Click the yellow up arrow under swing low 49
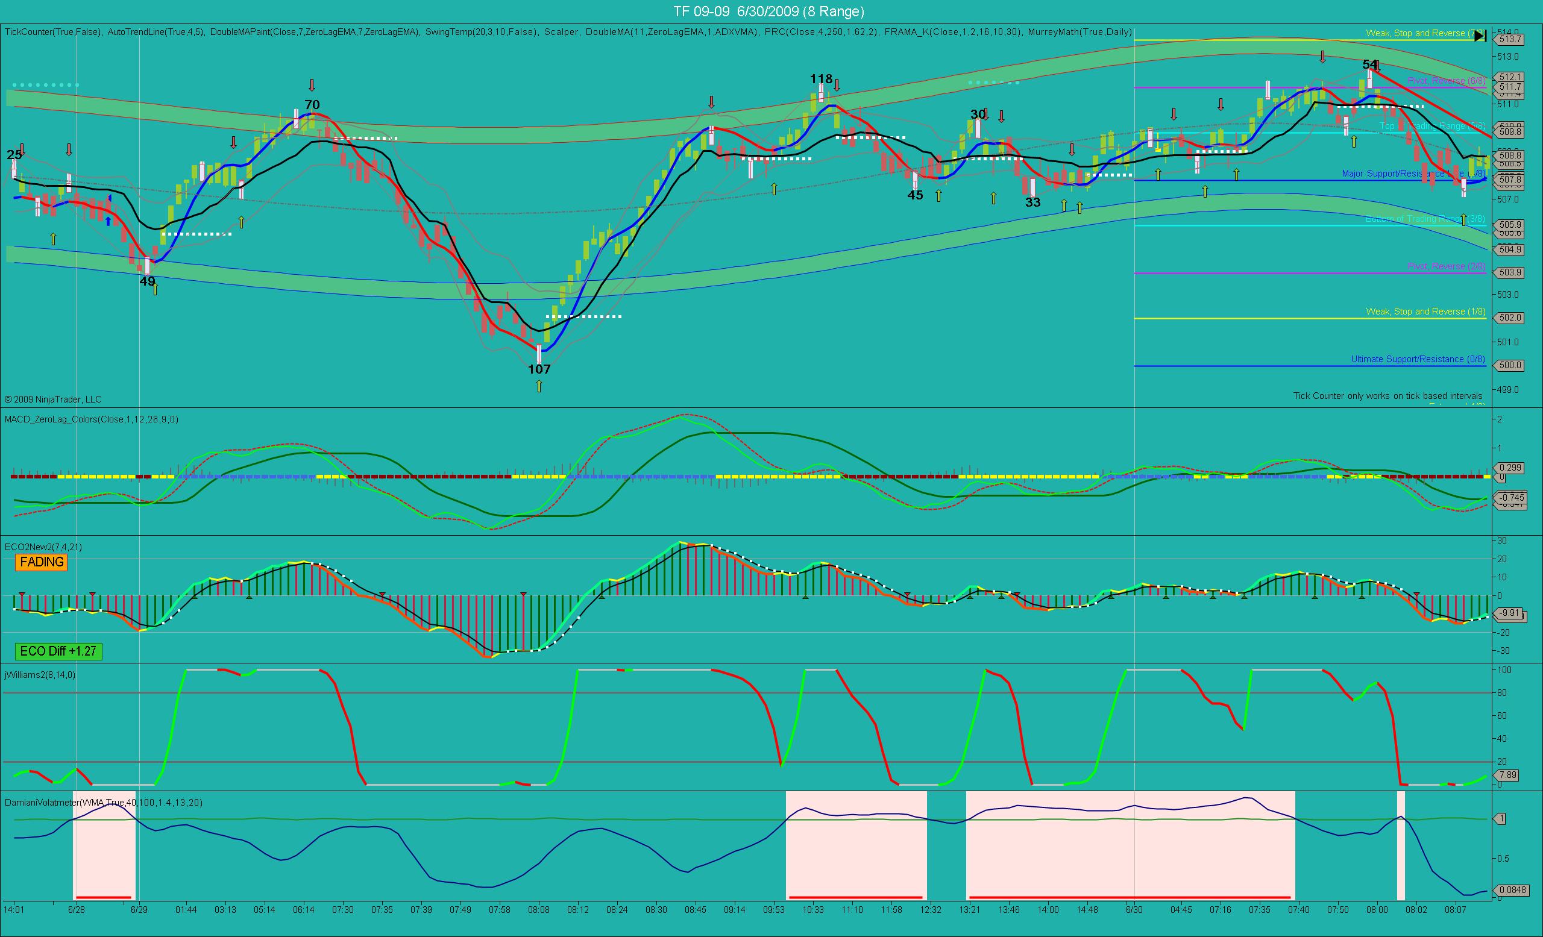This screenshot has width=1543, height=937. coord(156,289)
